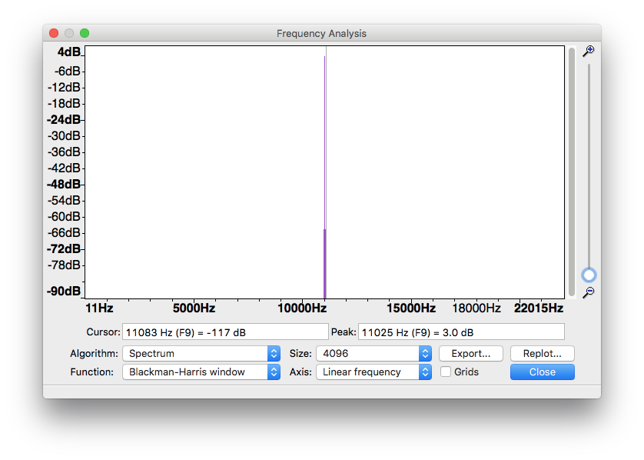This screenshot has height=460, width=644.
Task: Click the Peak: label
Action: [344, 332]
